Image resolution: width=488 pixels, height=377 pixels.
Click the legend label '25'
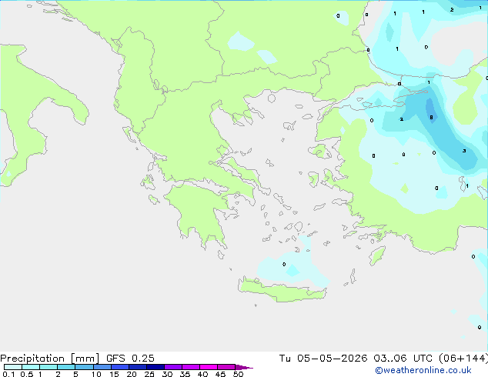[149, 374]
